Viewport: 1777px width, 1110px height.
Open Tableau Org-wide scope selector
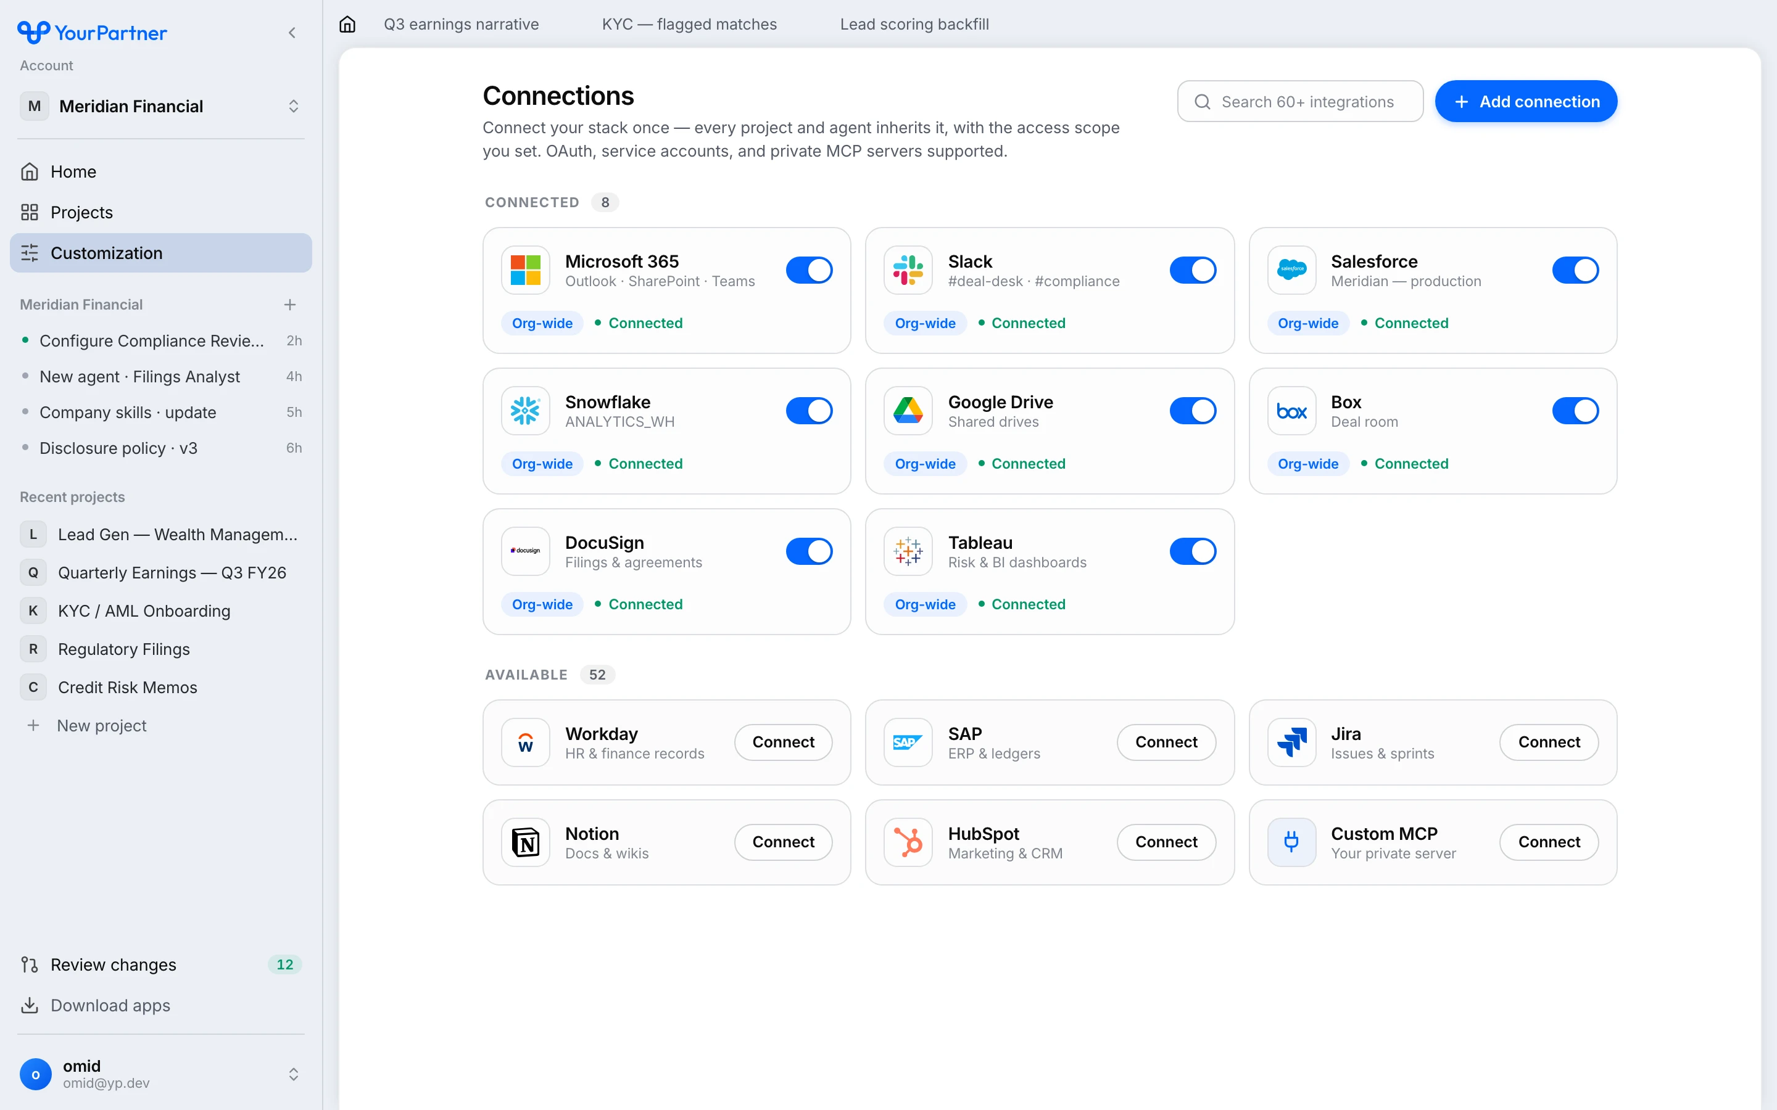tap(926, 604)
